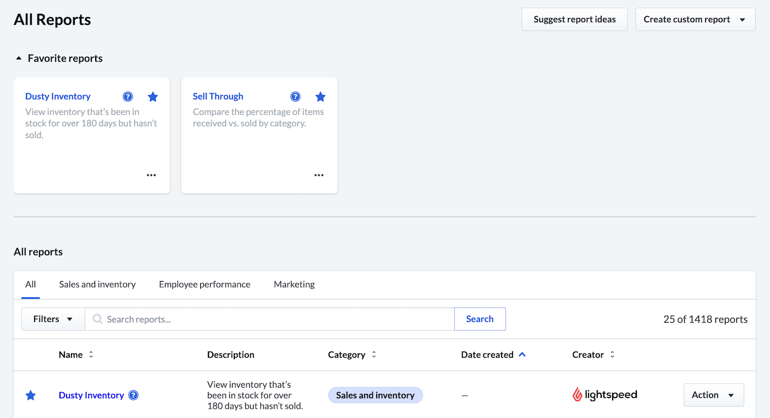
Task: Toggle favorite star in Dusty Inventory table row
Action: point(31,395)
